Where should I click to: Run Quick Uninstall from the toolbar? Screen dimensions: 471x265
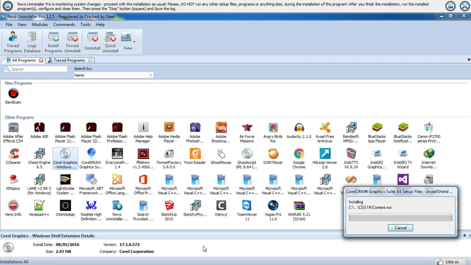(x=110, y=42)
